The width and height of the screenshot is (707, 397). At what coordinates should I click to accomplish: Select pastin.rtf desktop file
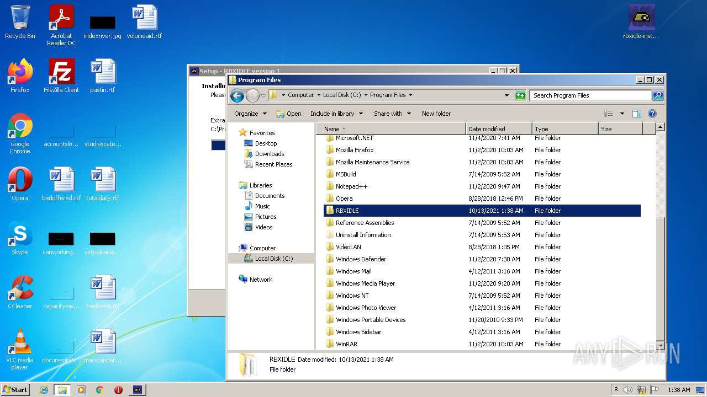pyautogui.click(x=103, y=76)
